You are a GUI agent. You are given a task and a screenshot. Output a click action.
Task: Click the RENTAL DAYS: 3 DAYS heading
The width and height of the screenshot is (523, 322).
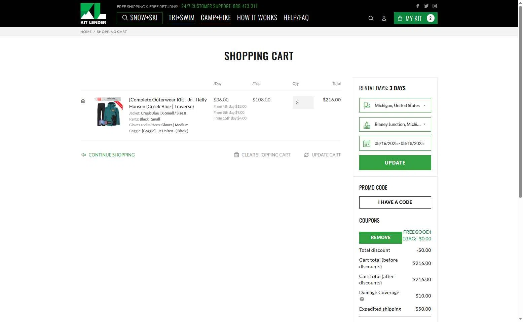click(382, 88)
